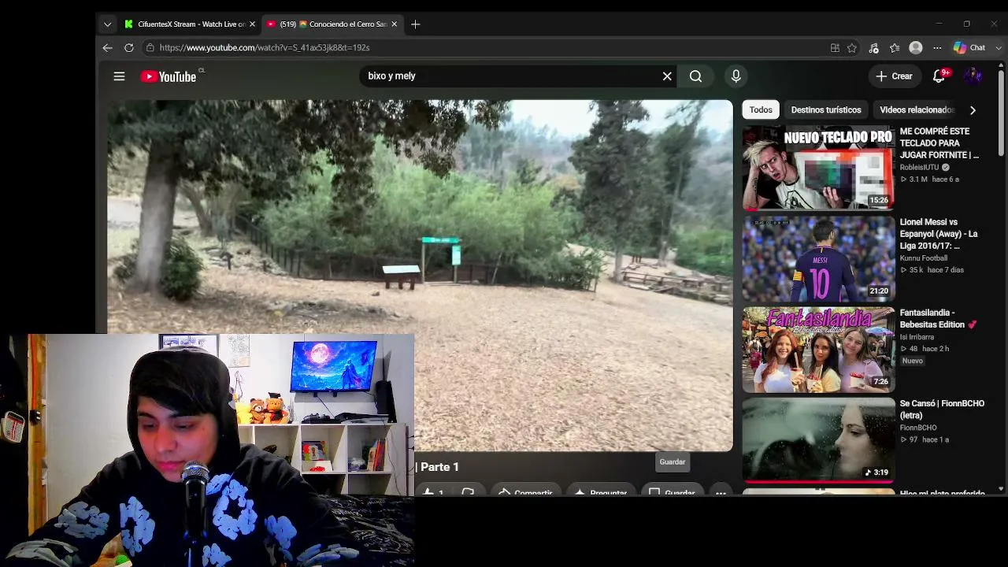Viewport: 1008px width, 567px height.
Task: Go to YouTube home via logo
Action: pyautogui.click(x=169, y=76)
